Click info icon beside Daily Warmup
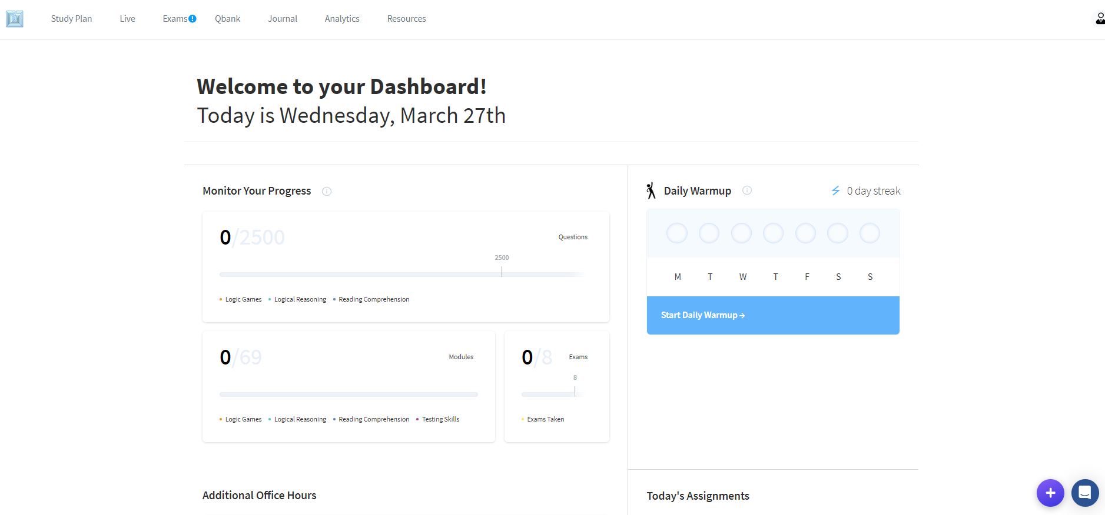The height and width of the screenshot is (515, 1105). coord(747,190)
